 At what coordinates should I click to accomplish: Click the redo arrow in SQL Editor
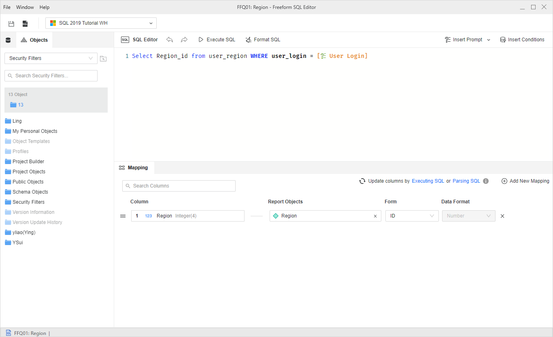184,40
